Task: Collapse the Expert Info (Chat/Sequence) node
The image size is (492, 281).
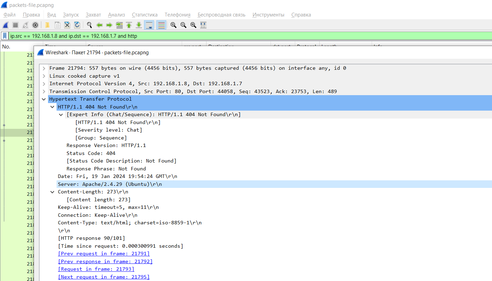Action: click(x=61, y=114)
